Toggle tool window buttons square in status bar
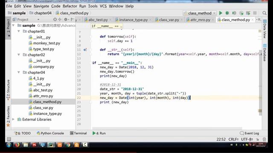Screen dimensions: 273x153 9,139
